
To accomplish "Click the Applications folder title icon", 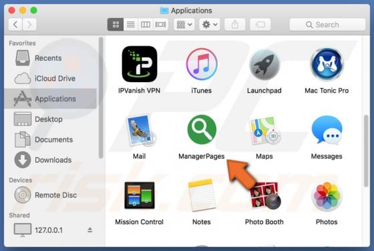I will point(164,11).
